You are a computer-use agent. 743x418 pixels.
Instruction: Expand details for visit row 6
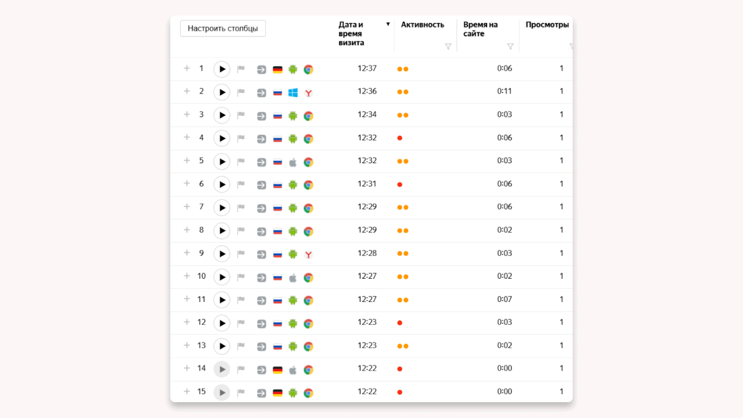pos(187,184)
